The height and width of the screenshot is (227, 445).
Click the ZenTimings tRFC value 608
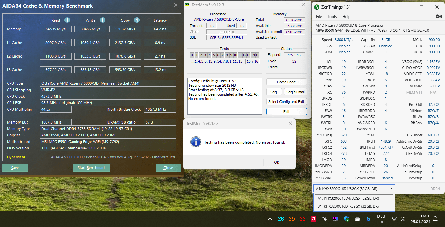(x=343, y=141)
